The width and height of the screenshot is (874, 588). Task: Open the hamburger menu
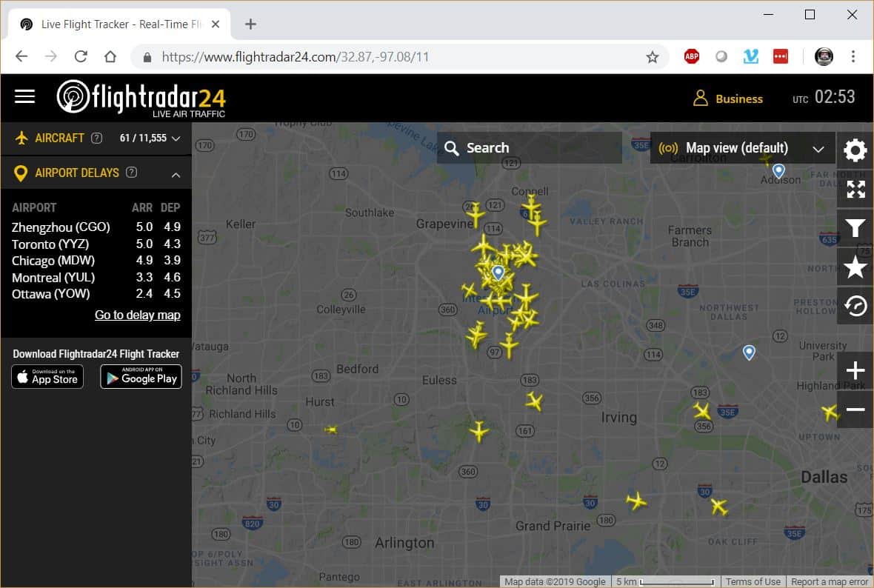click(x=24, y=97)
